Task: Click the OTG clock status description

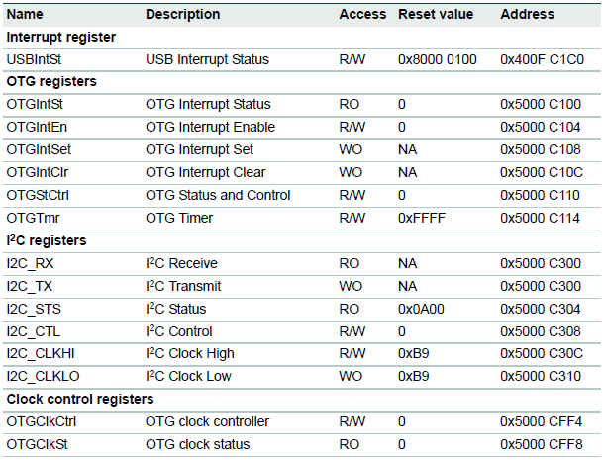Action: click(197, 444)
